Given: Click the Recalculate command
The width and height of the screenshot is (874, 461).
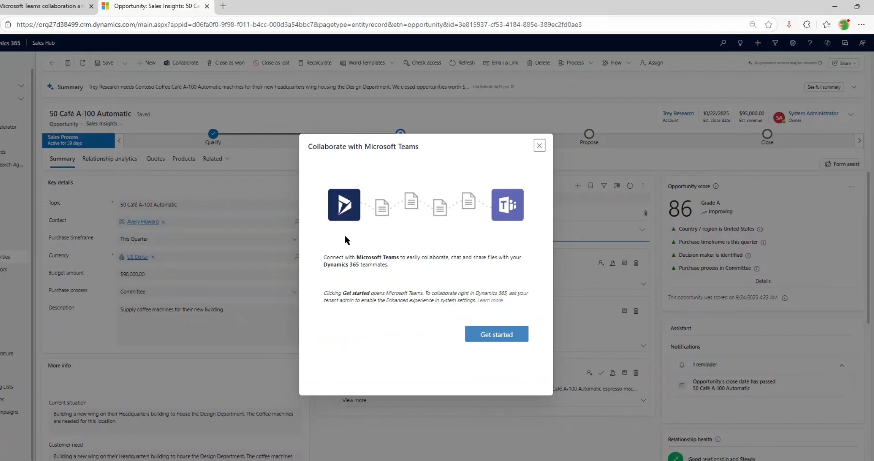Looking at the screenshot, I should pos(315,63).
